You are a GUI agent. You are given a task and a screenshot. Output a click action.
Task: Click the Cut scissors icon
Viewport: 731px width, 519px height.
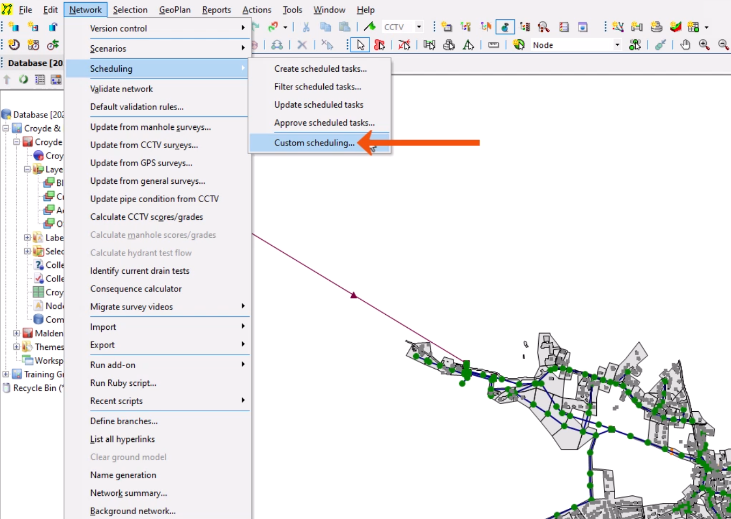[x=306, y=27]
